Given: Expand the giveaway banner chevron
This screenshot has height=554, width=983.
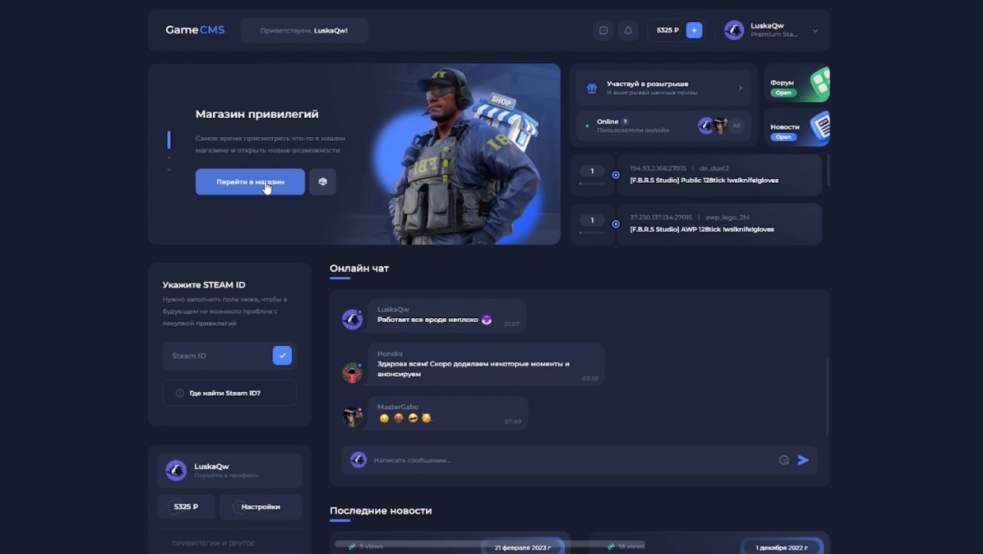Looking at the screenshot, I should coord(740,88).
